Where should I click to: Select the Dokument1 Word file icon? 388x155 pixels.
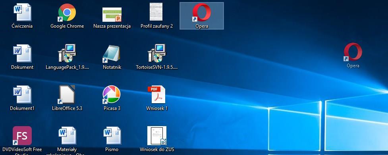point(22,95)
